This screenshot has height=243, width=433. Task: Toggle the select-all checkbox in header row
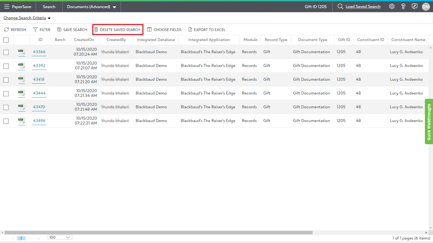[6, 40]
